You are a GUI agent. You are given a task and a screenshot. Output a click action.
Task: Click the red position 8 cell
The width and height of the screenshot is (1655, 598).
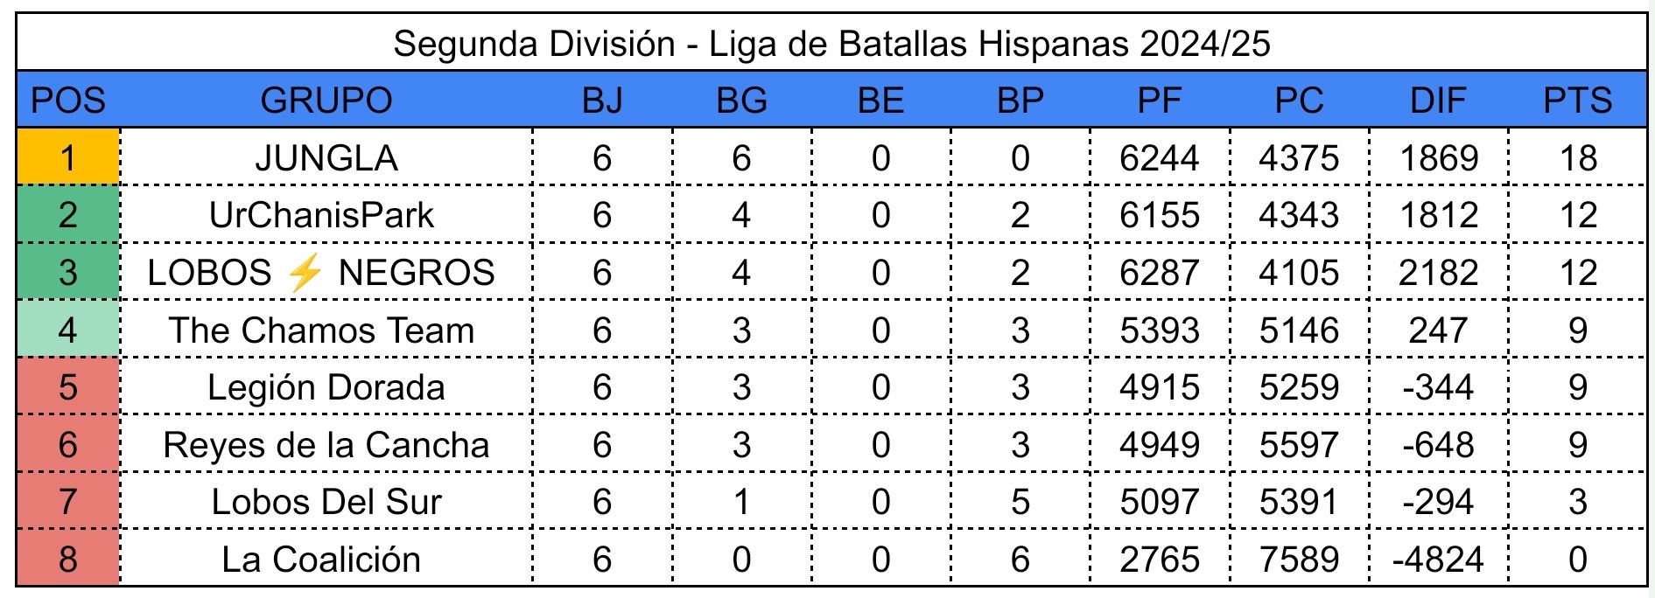[x=67, y=559]
